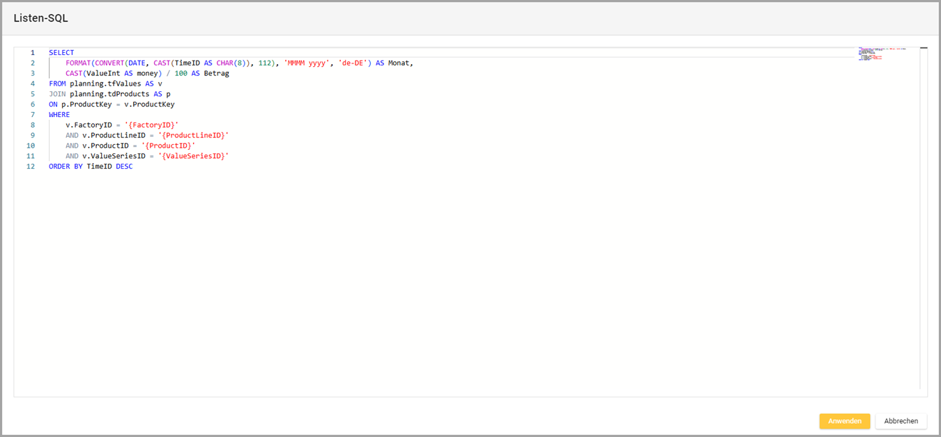Click line number 12 in the gutter
This screenshot has height=437, width=941.
click(x=31, y=167)
